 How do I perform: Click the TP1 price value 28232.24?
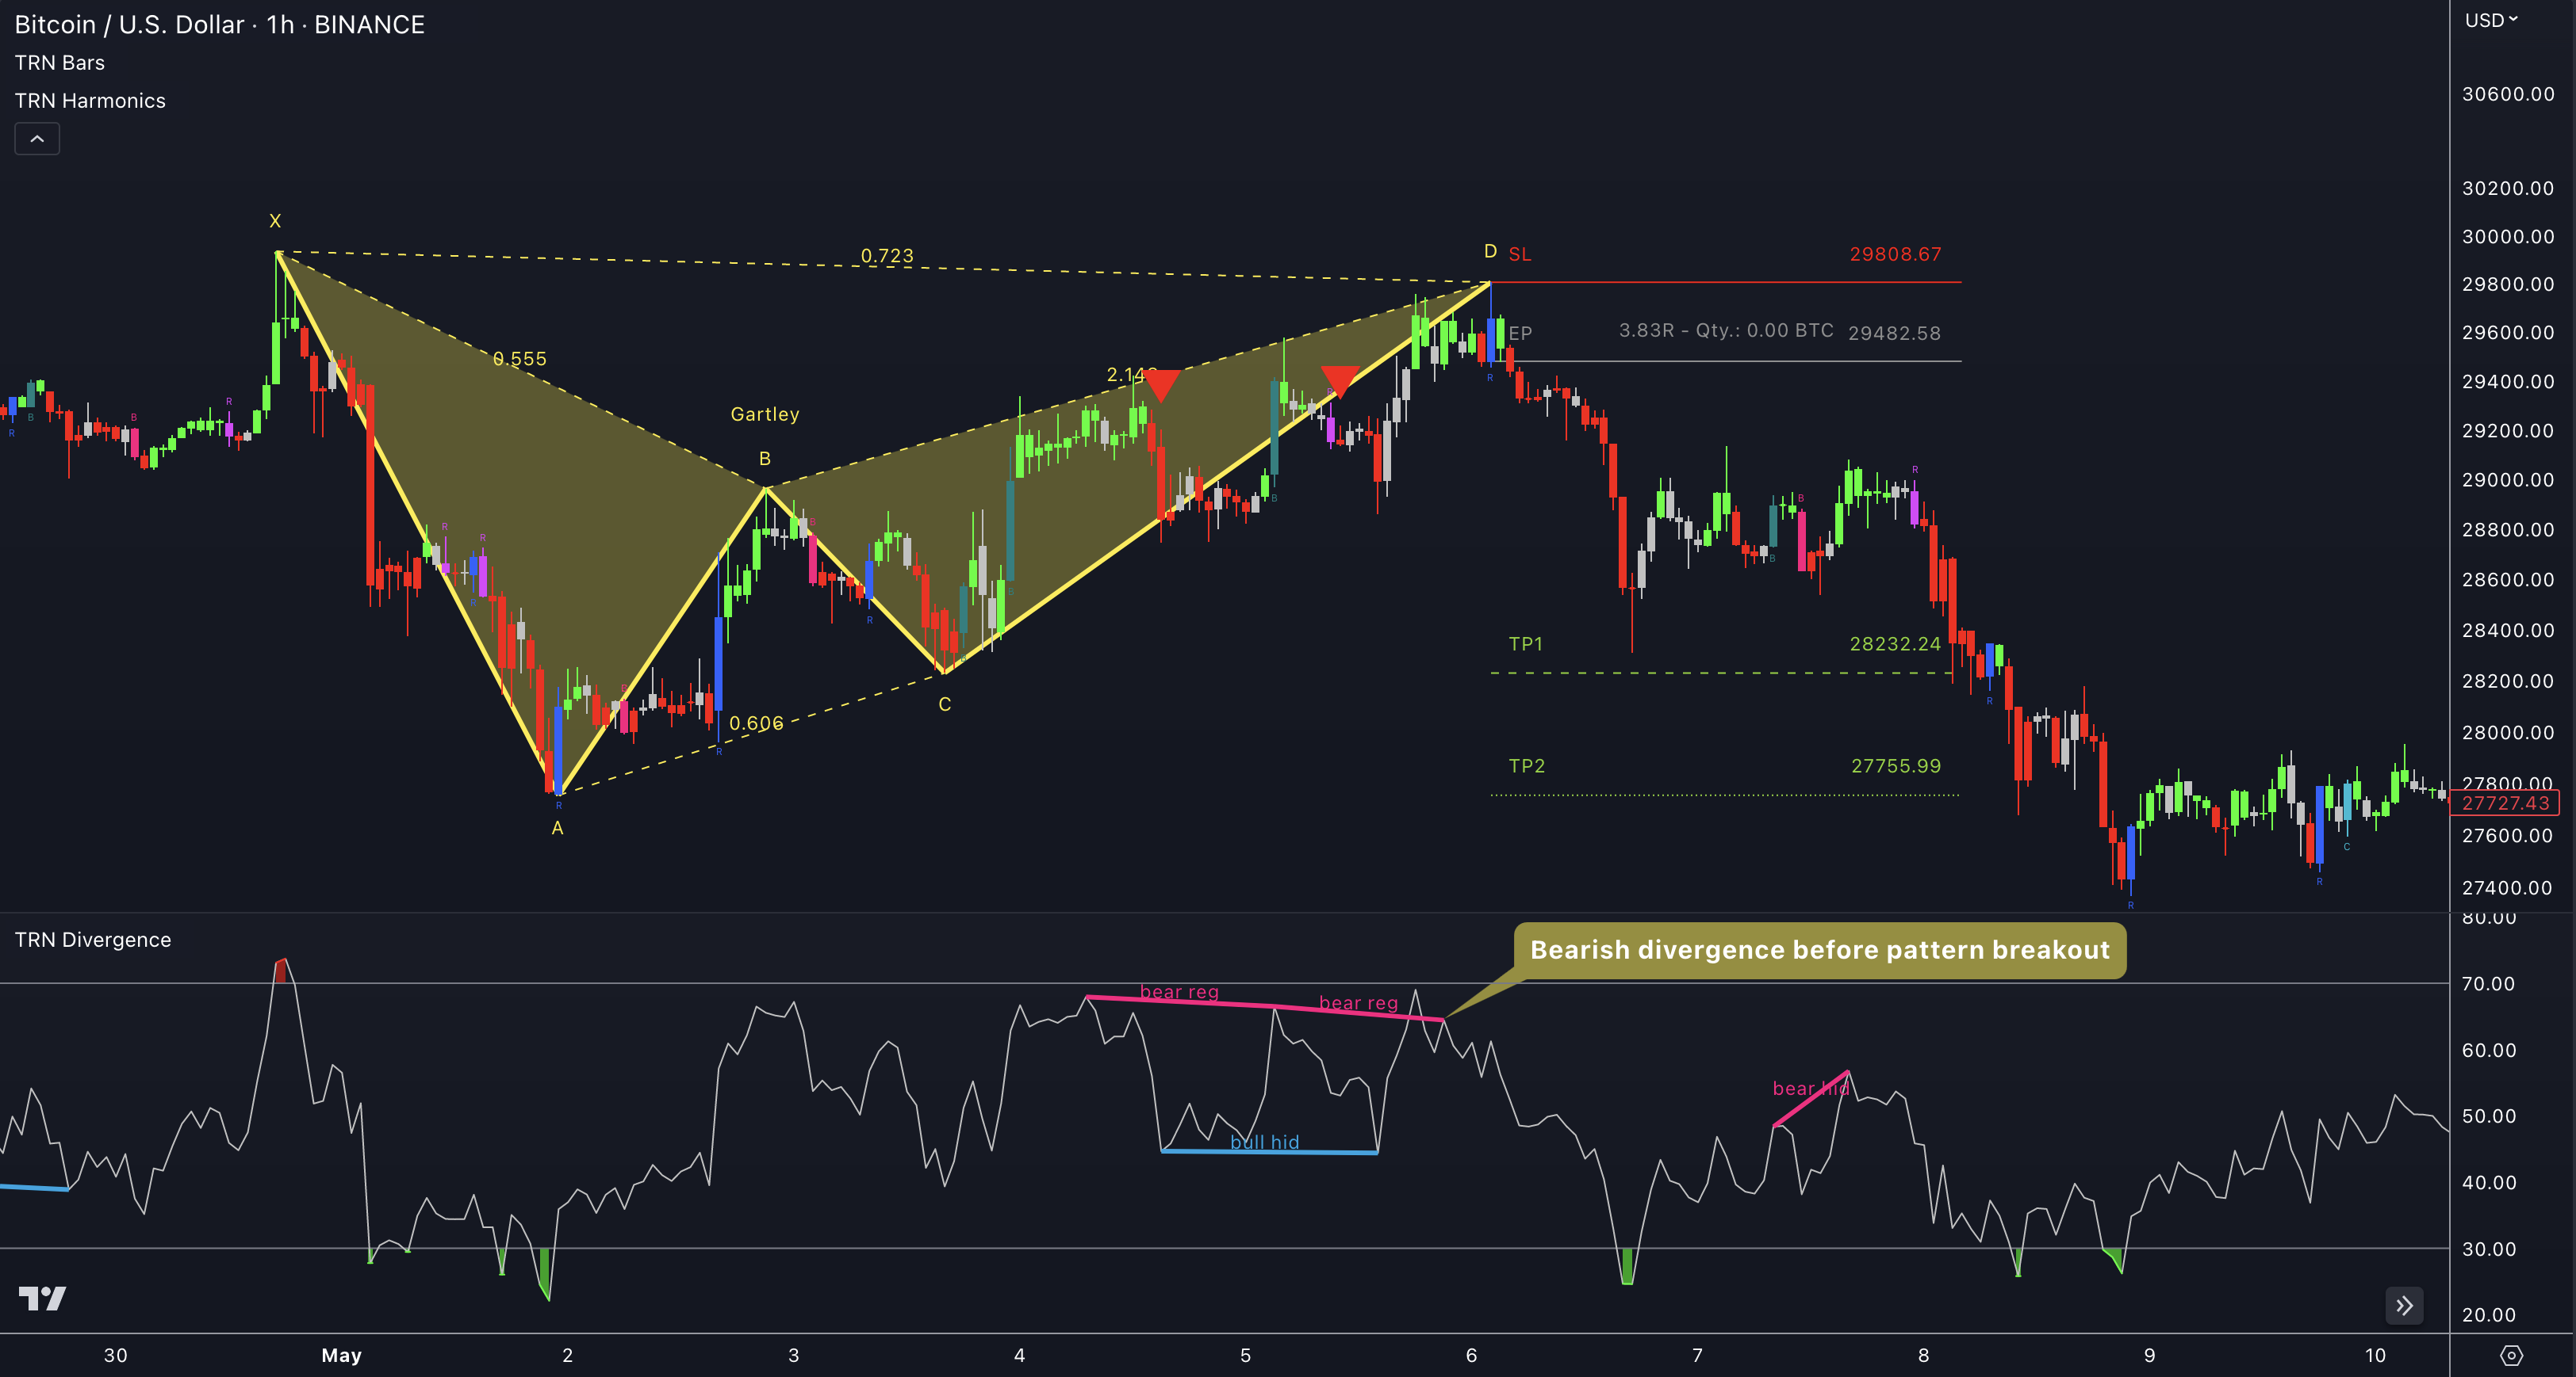(x=1895, y=643)
